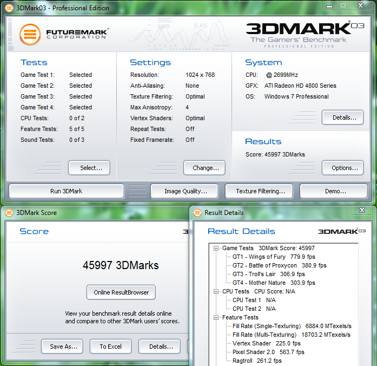
Task: Open the Texture Filtering tool
Action: coord(259,191)
